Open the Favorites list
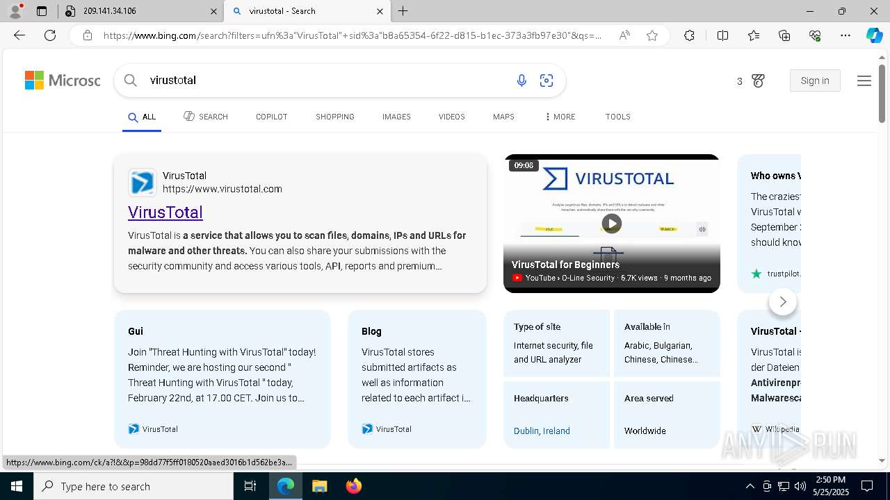This screenshot has width=890, height=500. pos(754,35)
